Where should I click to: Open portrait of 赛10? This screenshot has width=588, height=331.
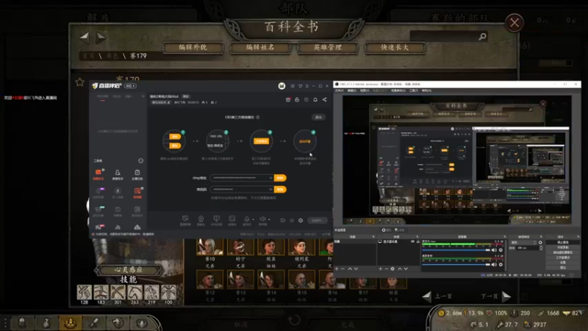tap(210, 247)
